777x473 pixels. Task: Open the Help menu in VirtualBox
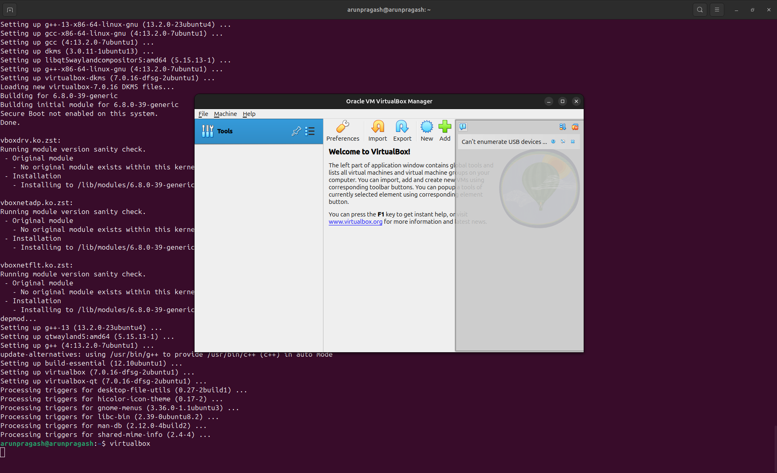pos(249,114)
